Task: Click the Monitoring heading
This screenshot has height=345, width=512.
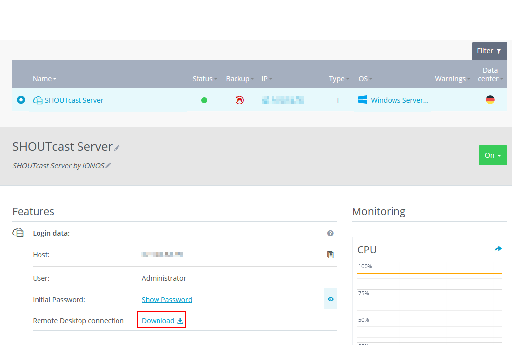Action: tap(379, 212)
